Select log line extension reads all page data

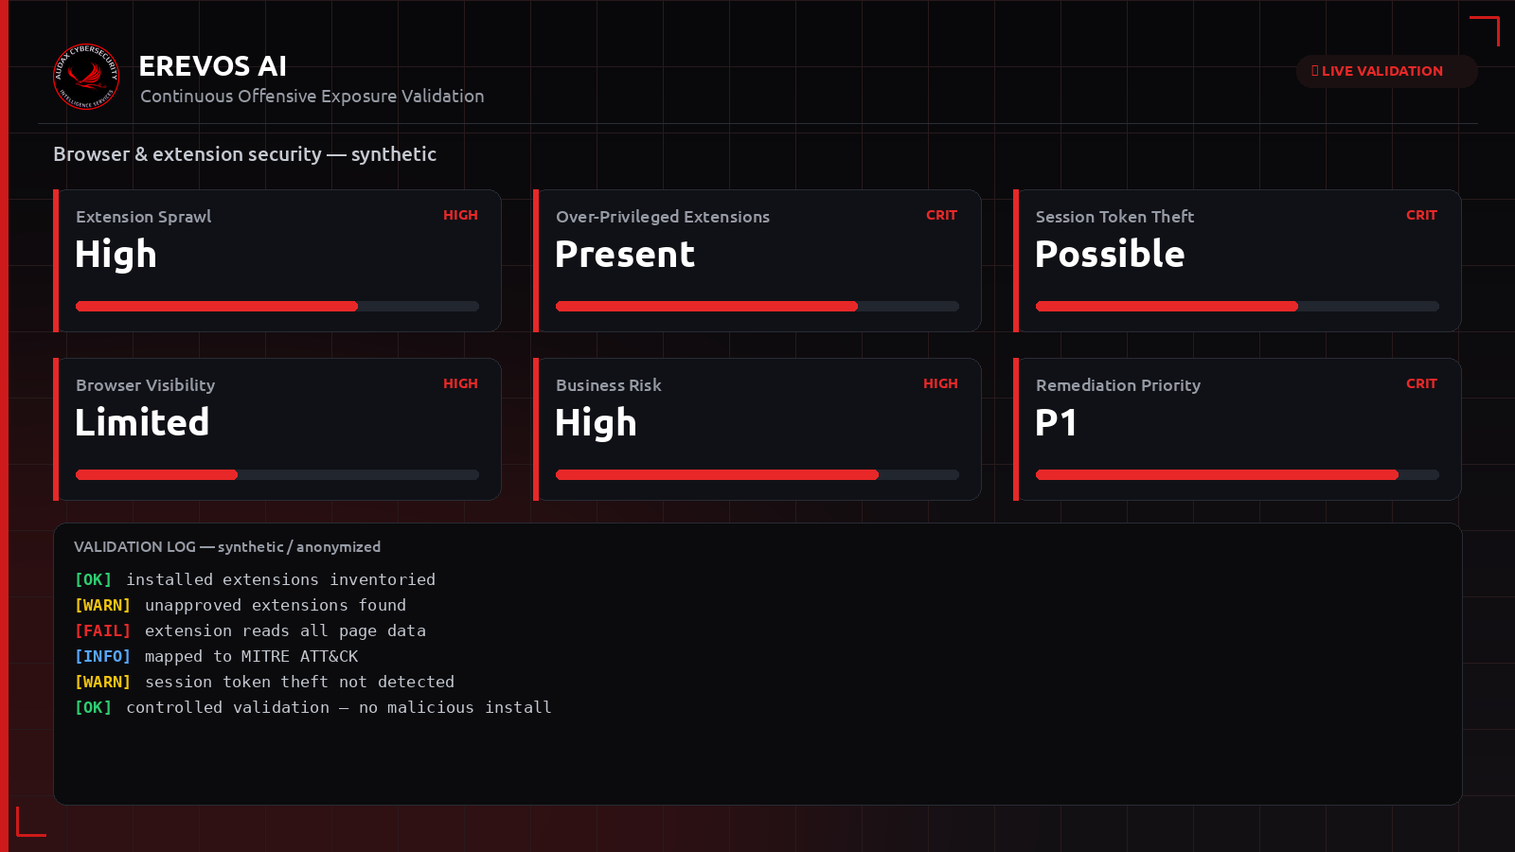click(x=251, y=630)
